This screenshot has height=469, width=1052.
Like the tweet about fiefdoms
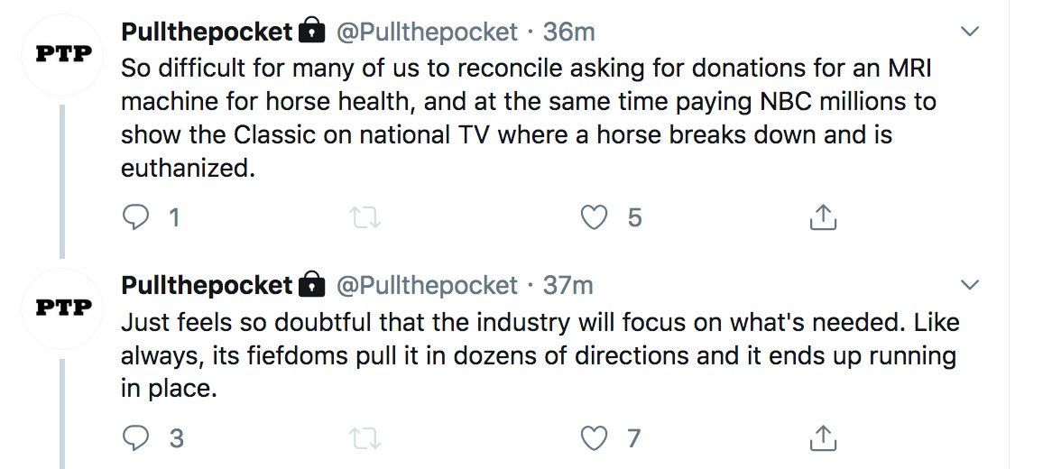point(595,438)
